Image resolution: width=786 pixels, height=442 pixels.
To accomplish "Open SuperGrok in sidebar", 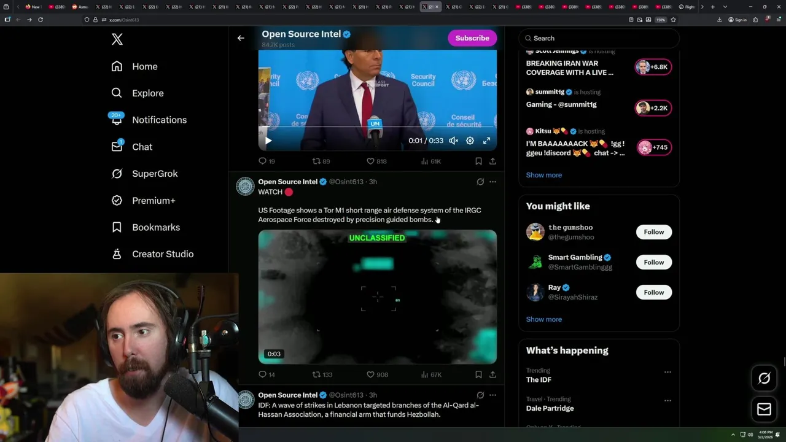I will [x=144, y=174].
